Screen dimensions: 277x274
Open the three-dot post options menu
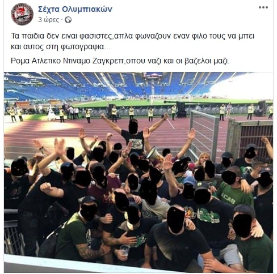coord(263,7)
